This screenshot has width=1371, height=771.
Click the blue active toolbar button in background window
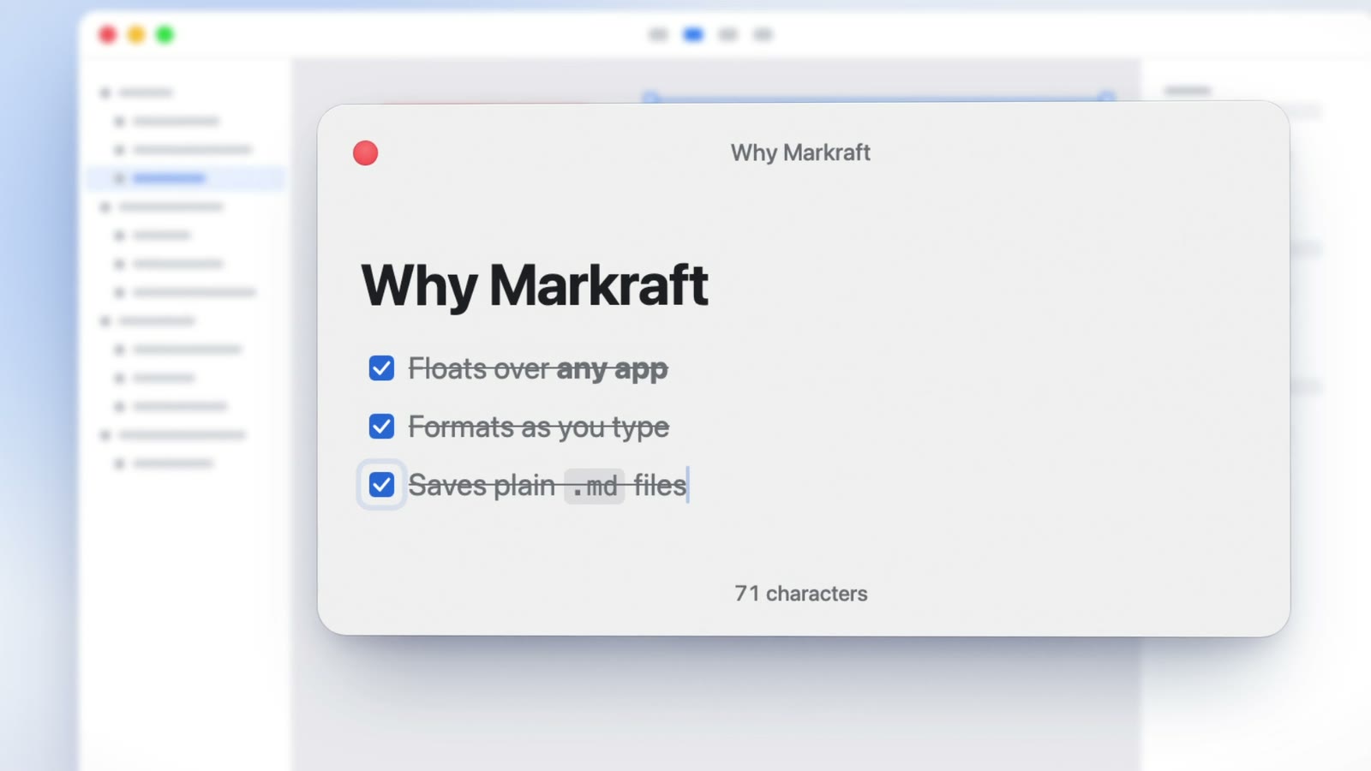click(693, 34)
